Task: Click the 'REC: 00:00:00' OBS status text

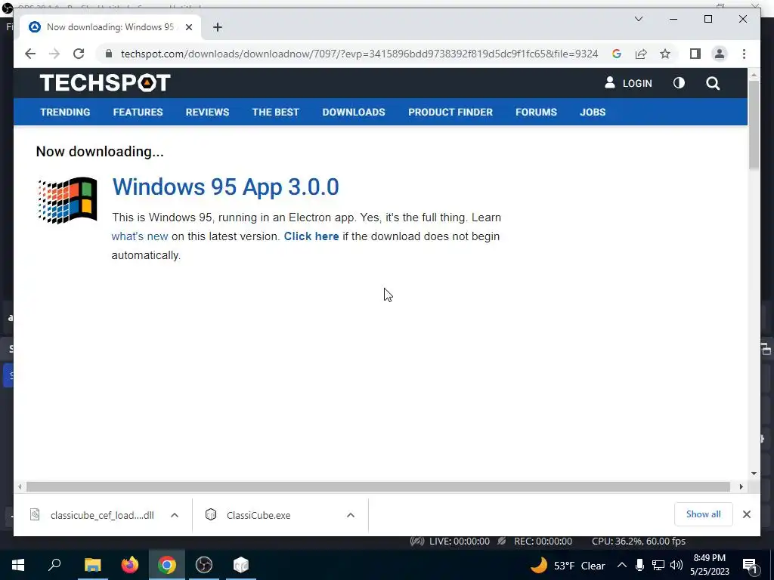Action: tap(543, 541)
